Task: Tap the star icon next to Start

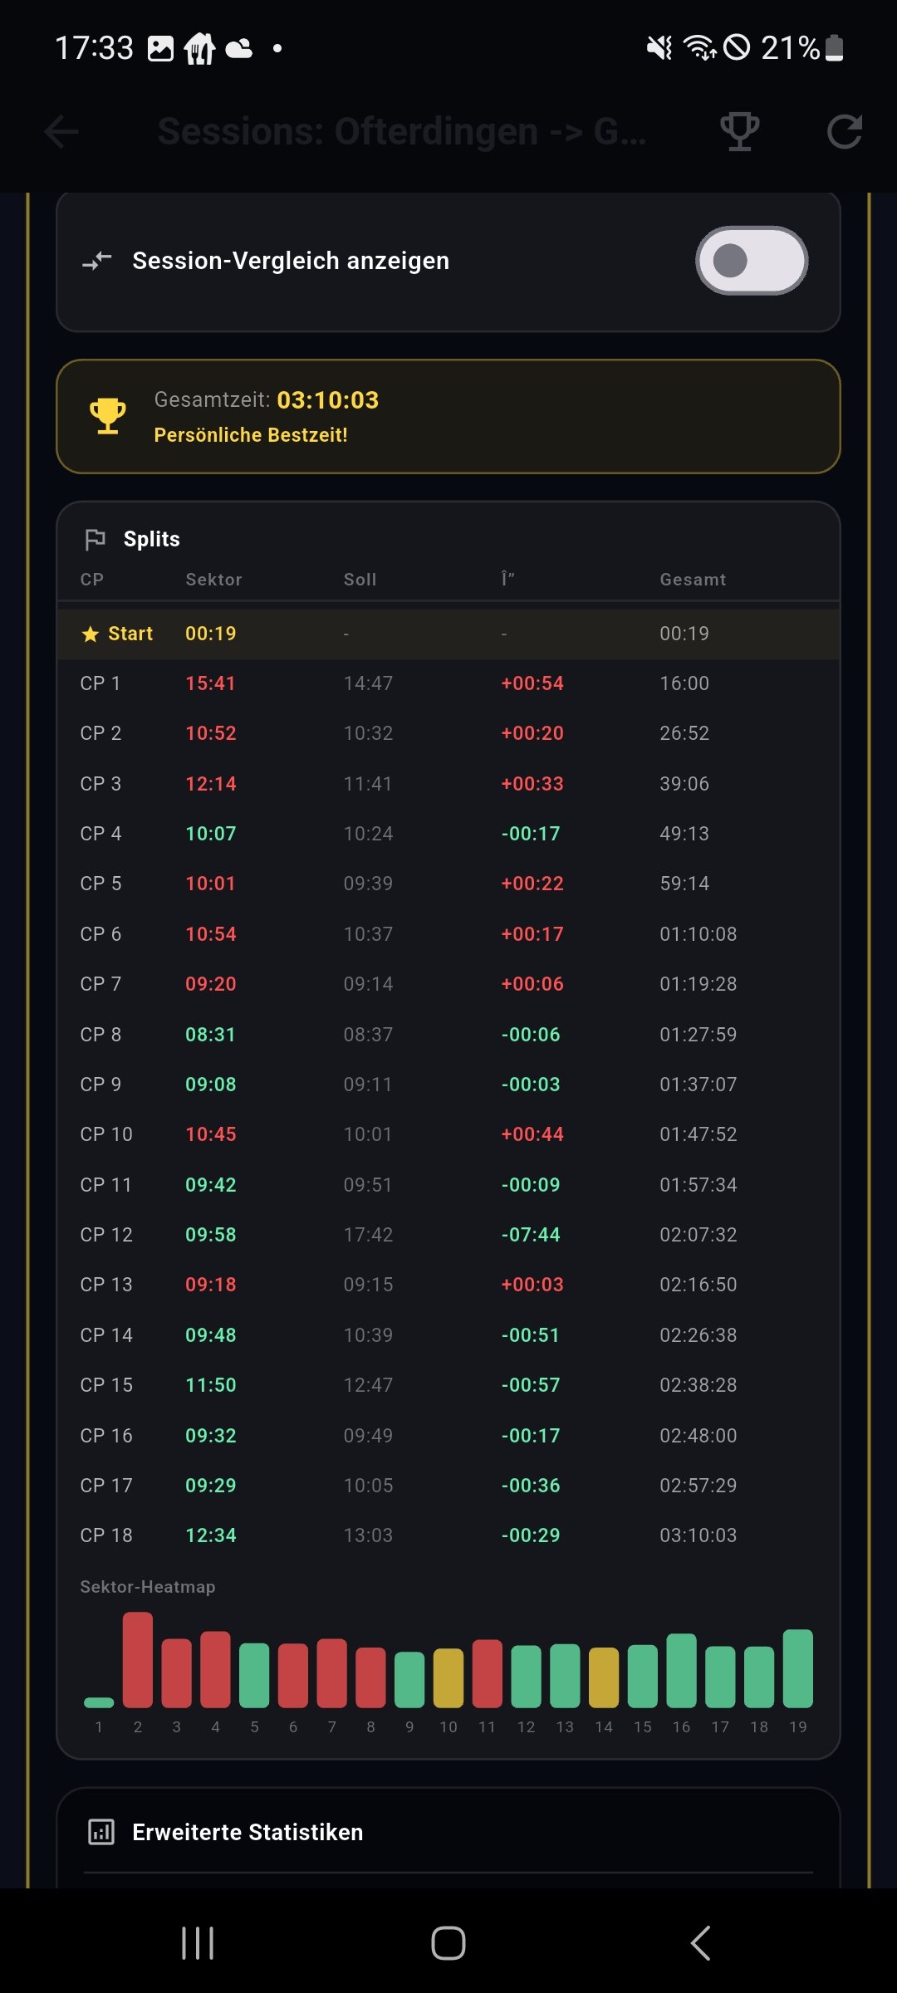Action: pos(91,634)
